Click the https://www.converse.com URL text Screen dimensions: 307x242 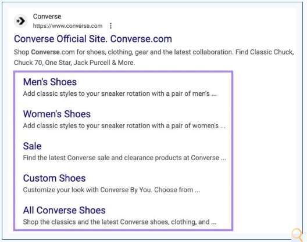68,26
